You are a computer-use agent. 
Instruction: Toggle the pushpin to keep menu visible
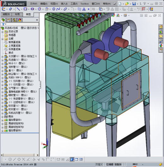coord(114,4)
